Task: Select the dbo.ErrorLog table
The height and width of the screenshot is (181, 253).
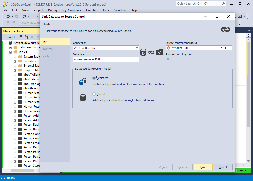Action: pyautogui.click(x=31, y=84)
